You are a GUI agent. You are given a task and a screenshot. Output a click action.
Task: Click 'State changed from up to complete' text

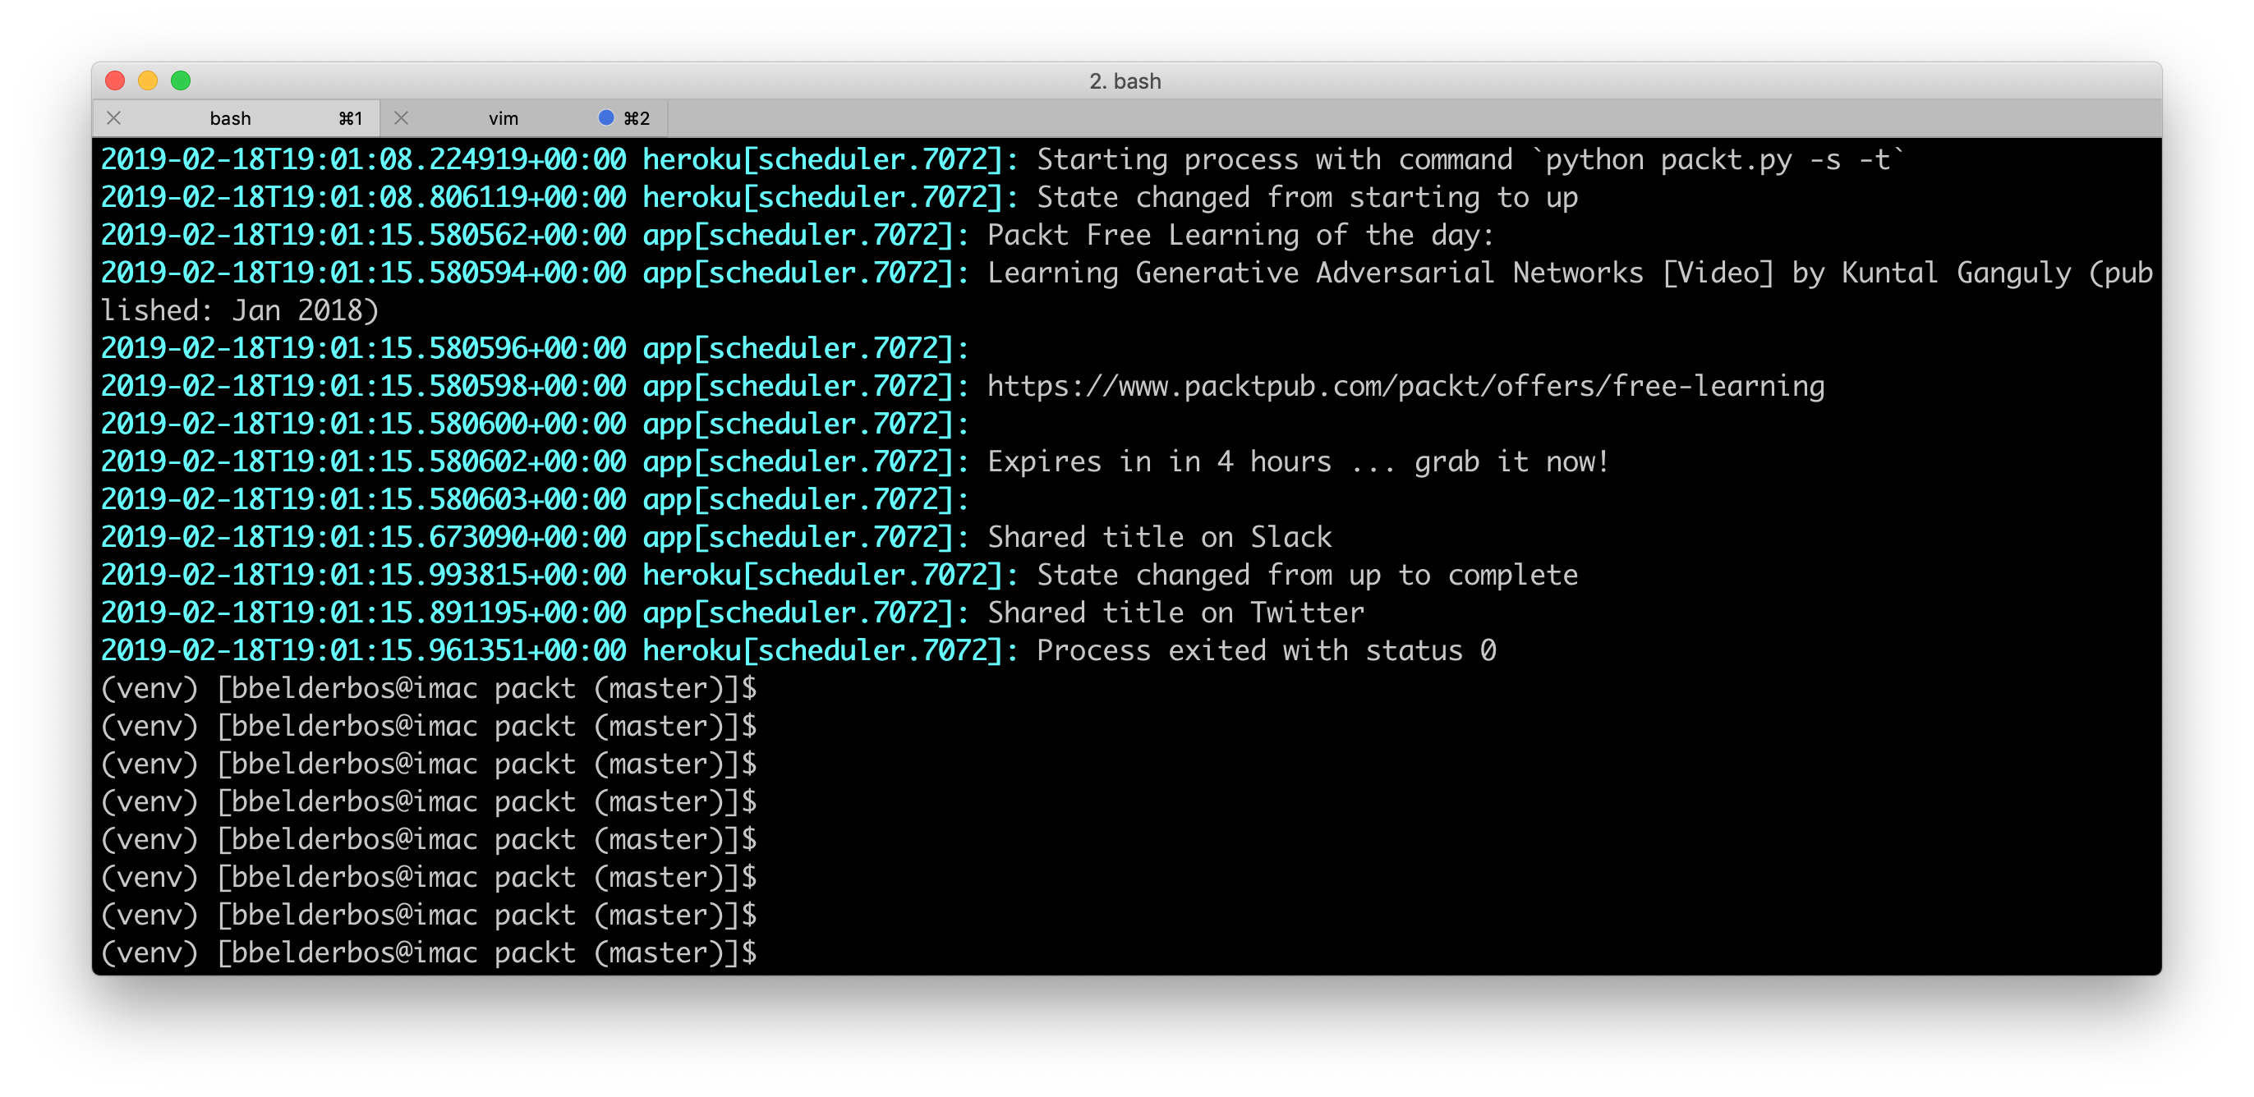[x=1306, y=575]
